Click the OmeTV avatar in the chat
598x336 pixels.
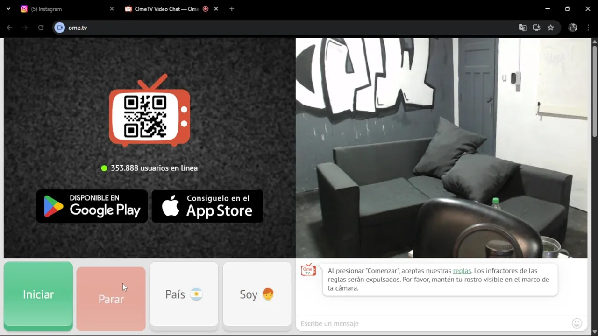[308, 270]
